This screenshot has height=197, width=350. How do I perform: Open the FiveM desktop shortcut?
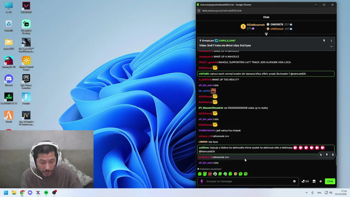[x=9, y=117]
